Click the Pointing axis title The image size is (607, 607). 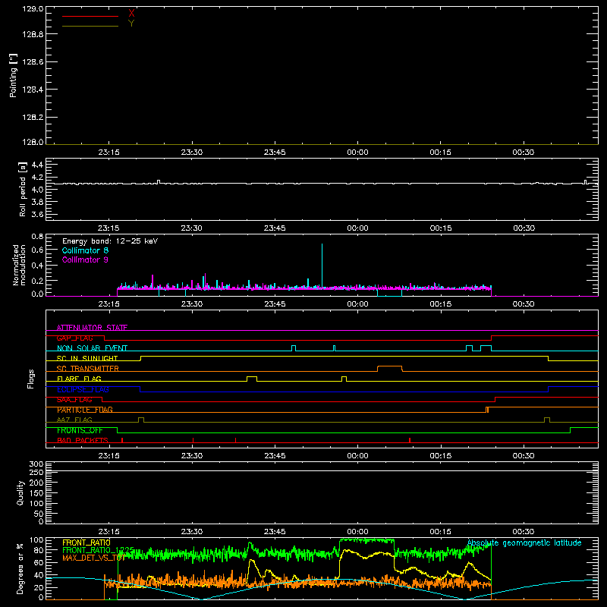[14, 75]
